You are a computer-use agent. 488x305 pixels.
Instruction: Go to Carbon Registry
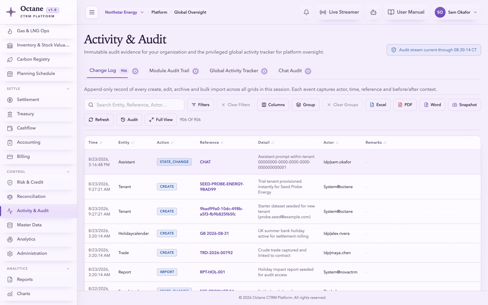(x=38, y=59)
